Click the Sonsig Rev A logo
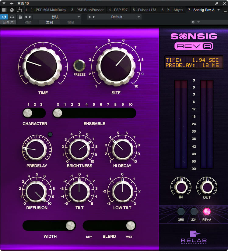228x251 pixels. tap(194, 41)
